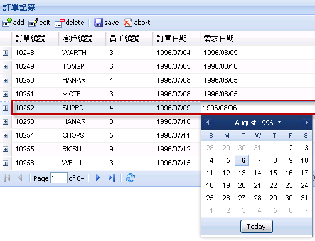Show next month in calendar
Viewport: 315px width, 241px height.
(307, 122)
